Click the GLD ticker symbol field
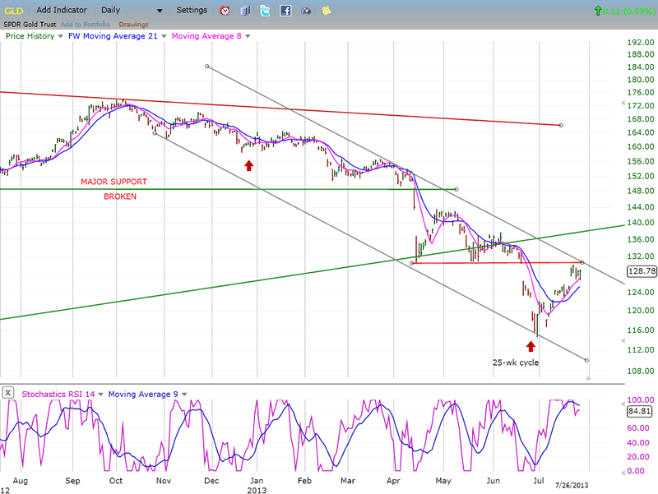The height and width of the screenshot is (494, 658). click(15, 11)
